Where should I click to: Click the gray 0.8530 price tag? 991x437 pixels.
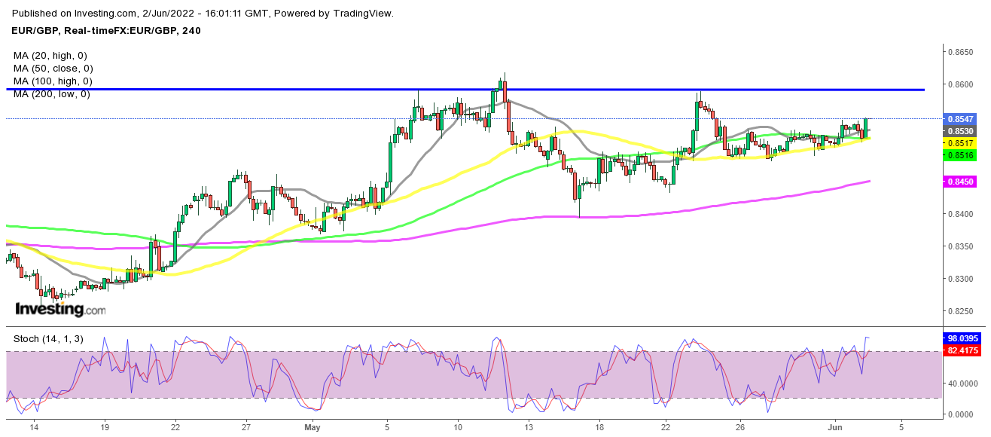pos(960,131)
